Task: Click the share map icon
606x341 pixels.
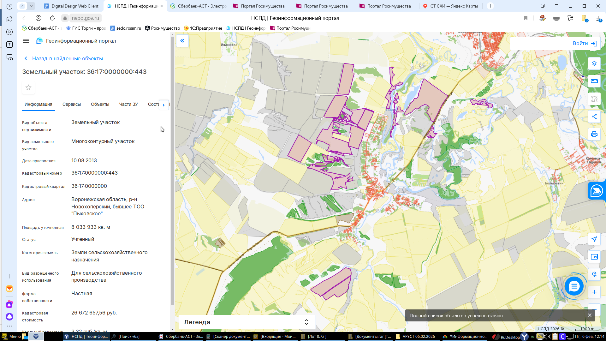Action: click(x=594, y=117)
